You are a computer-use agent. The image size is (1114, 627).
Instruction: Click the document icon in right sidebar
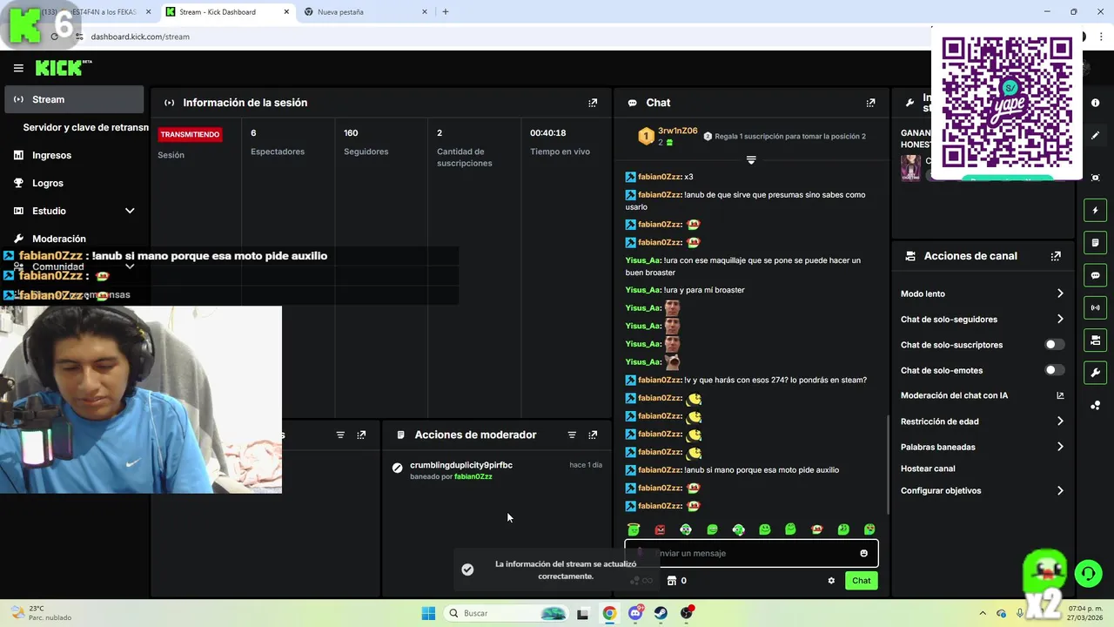[x=1095, y=242]
